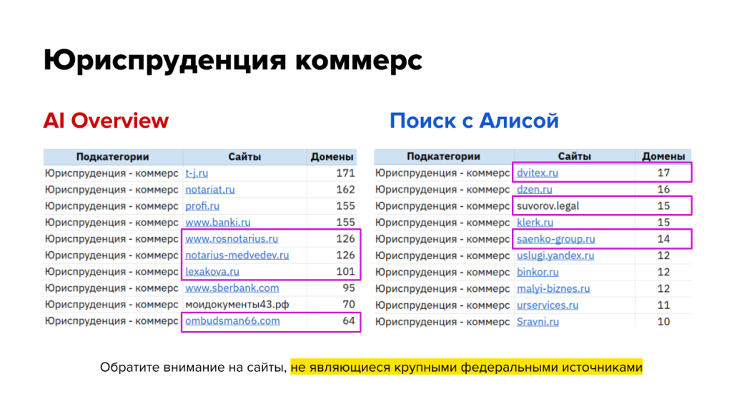Viewport: 732px width, 411px height.
Task: Click the notarius-medvedev.ru link
Action: coord(237,255)
